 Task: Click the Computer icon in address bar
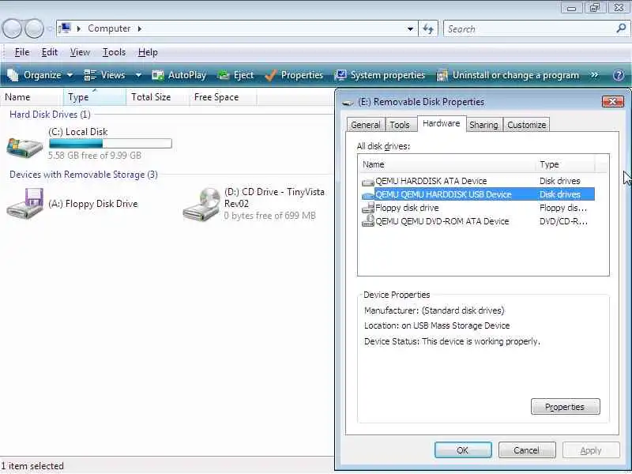click(65, 28)
